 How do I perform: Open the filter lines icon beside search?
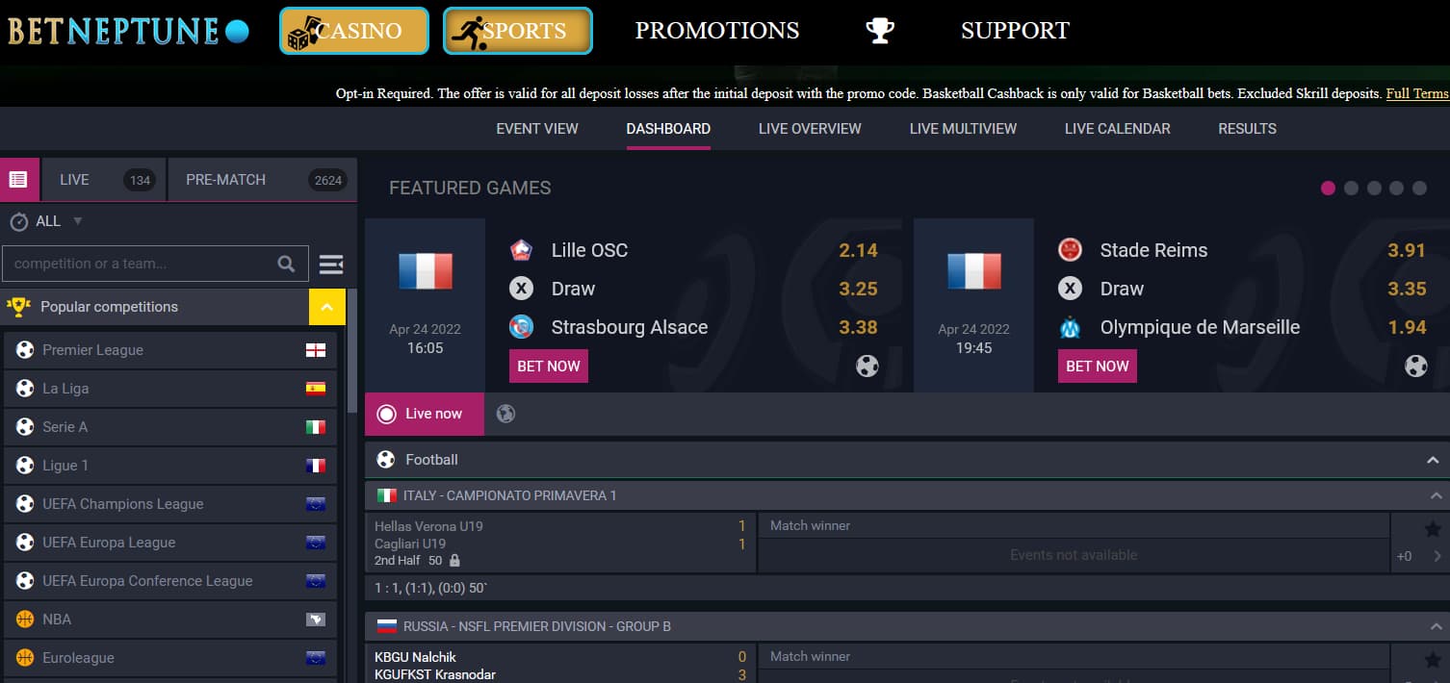[x=331, y=264]
